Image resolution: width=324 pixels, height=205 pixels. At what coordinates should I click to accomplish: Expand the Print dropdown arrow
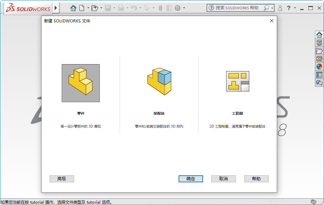[127, 8]
